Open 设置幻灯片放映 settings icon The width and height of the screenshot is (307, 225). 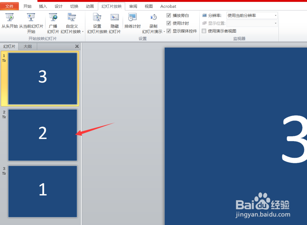[97, 17]
